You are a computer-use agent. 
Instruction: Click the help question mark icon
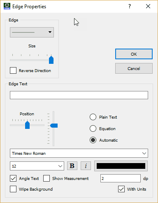130,6
